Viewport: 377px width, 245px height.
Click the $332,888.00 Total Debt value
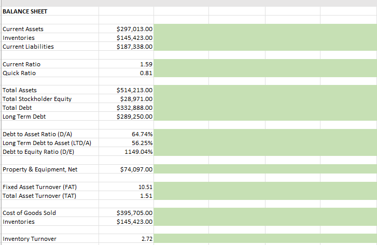(126, 108)
